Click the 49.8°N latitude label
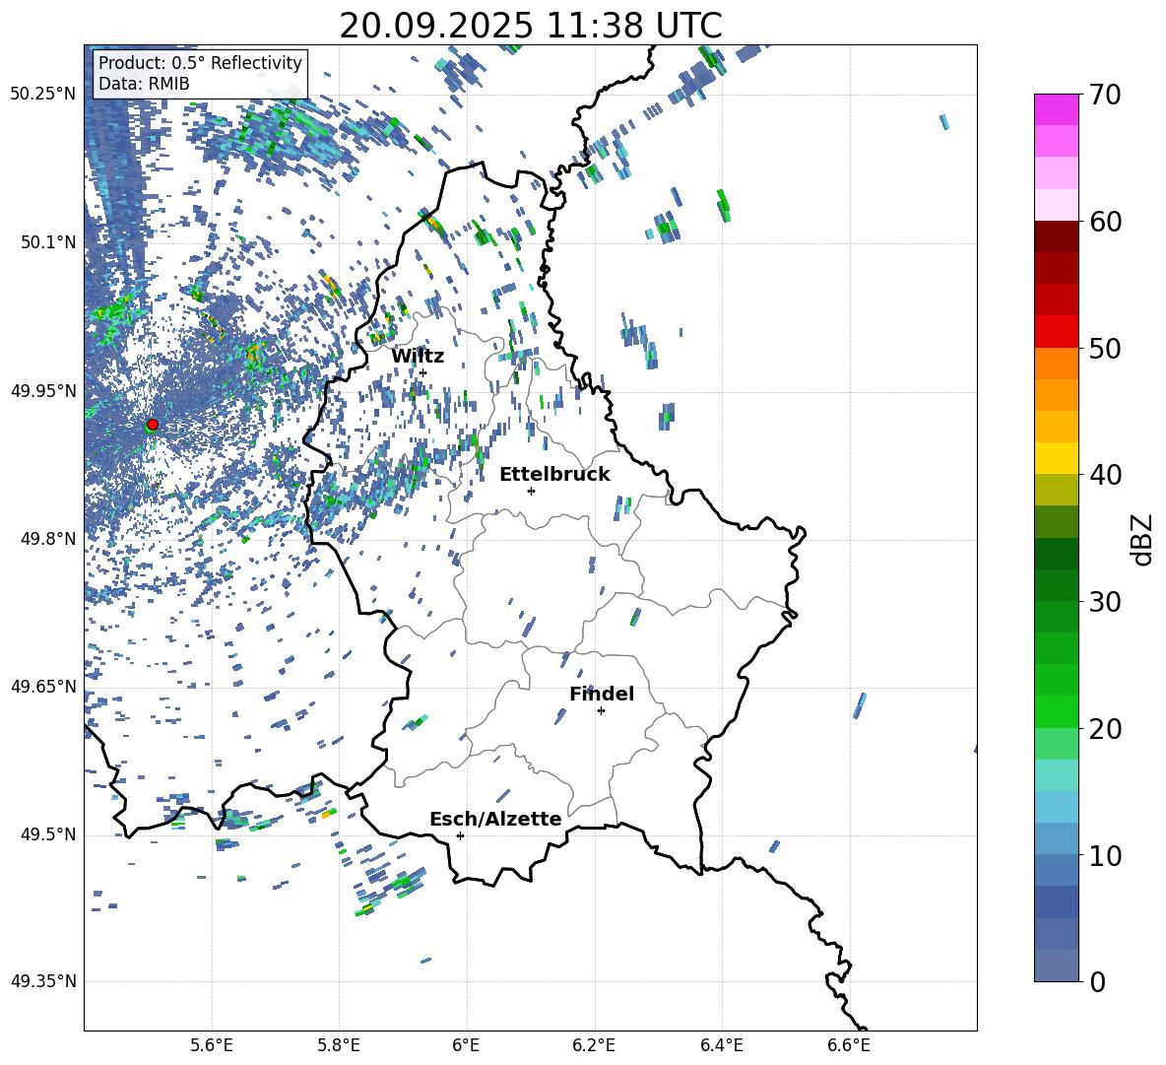 (49, 539)
